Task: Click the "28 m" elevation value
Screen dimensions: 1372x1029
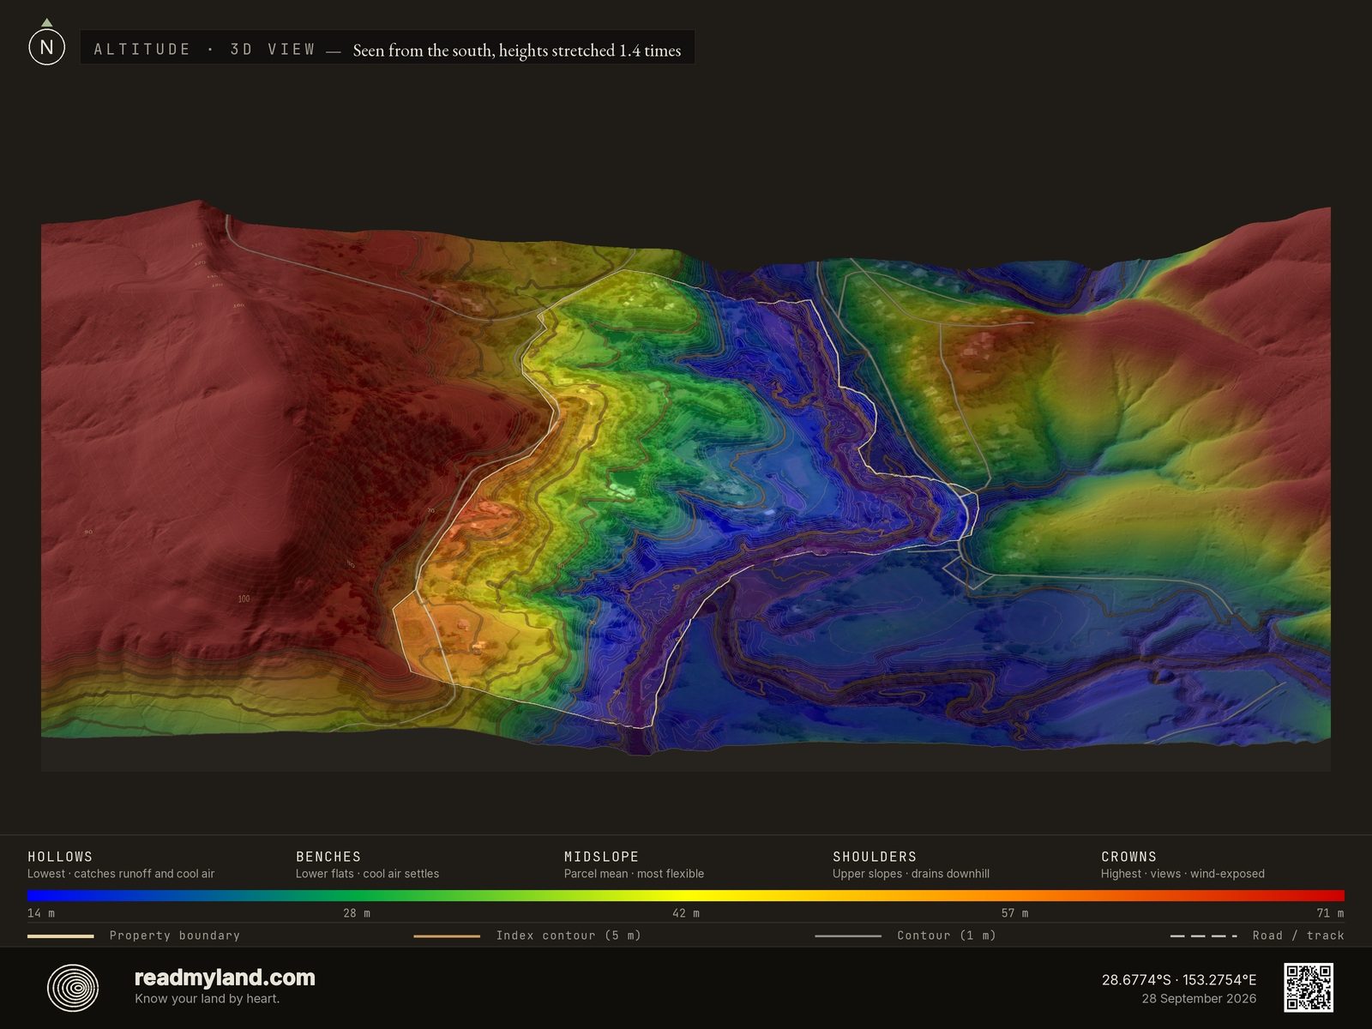Action: [357, 913]
